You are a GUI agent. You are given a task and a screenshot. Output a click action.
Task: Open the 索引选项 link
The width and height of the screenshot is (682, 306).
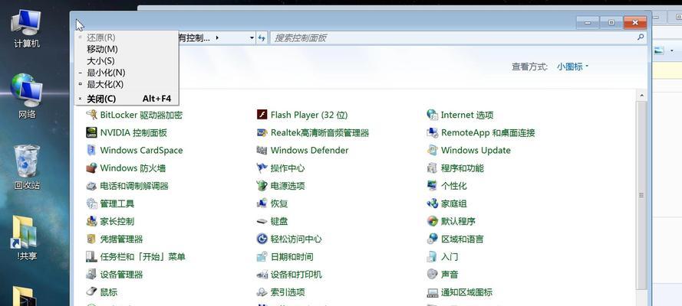288,292
